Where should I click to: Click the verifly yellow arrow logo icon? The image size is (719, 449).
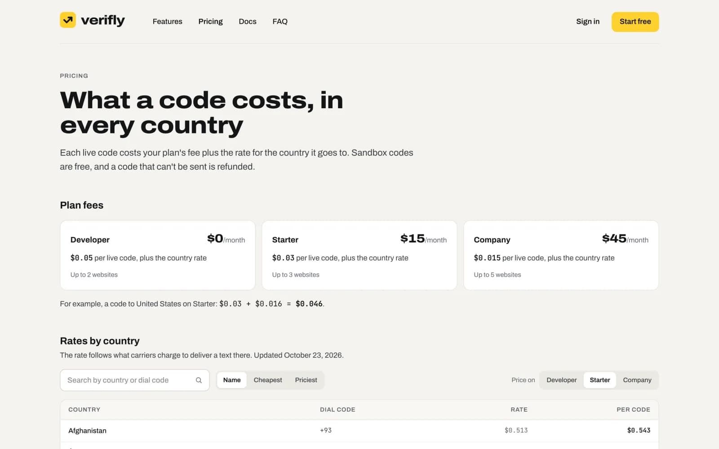pyautogui.click(x=68, y=20)
